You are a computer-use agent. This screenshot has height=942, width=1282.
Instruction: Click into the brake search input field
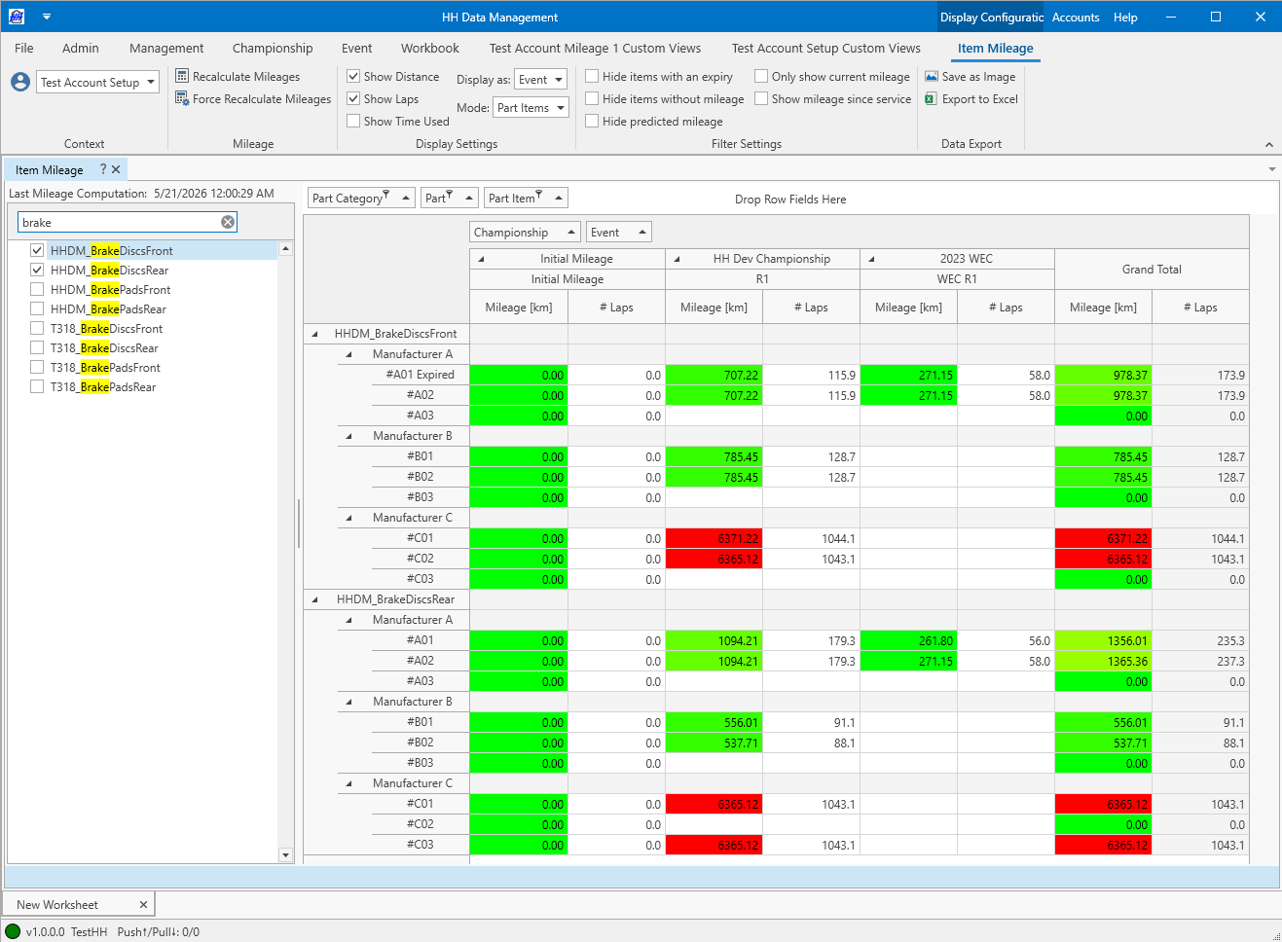tap(119, 222)
